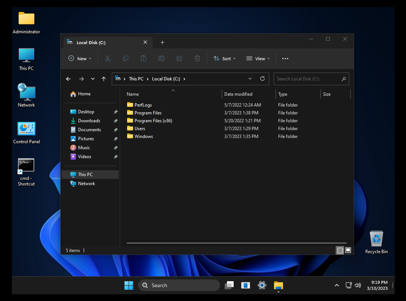Open Pictures in the navigation pane
The image size is (406, 301).
pyautogui.click(x=90, y=139)
